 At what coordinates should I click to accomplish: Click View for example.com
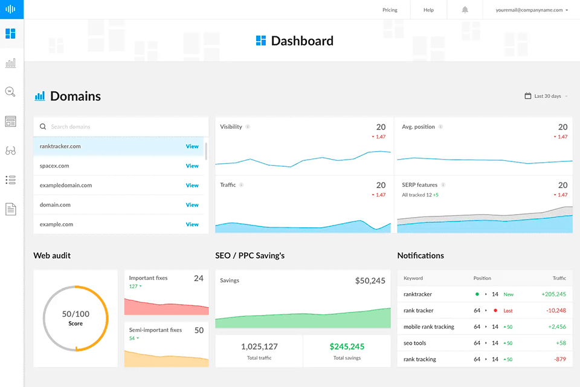pos(192,224)
